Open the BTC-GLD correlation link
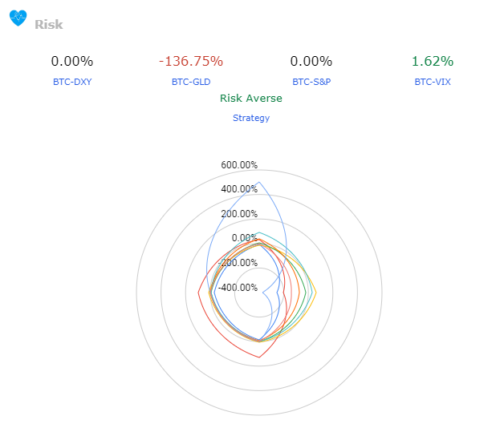This screenshot has height=432, width=500. [x=191, y=82]
